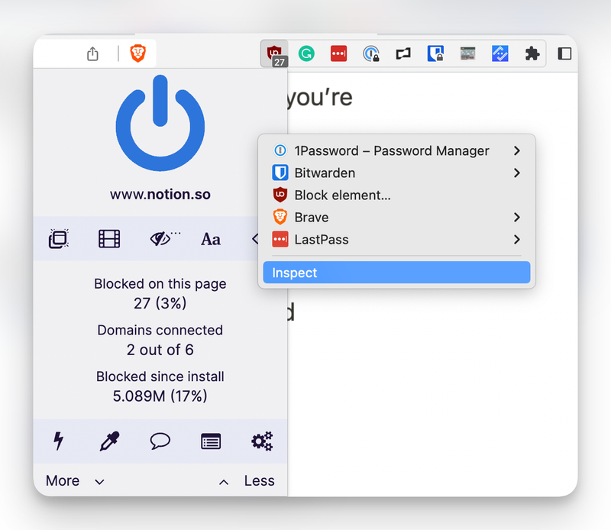Open the Brave Shields lion icon
The width and height of the screenshot is (611, 530).
(x=138, y=53)
